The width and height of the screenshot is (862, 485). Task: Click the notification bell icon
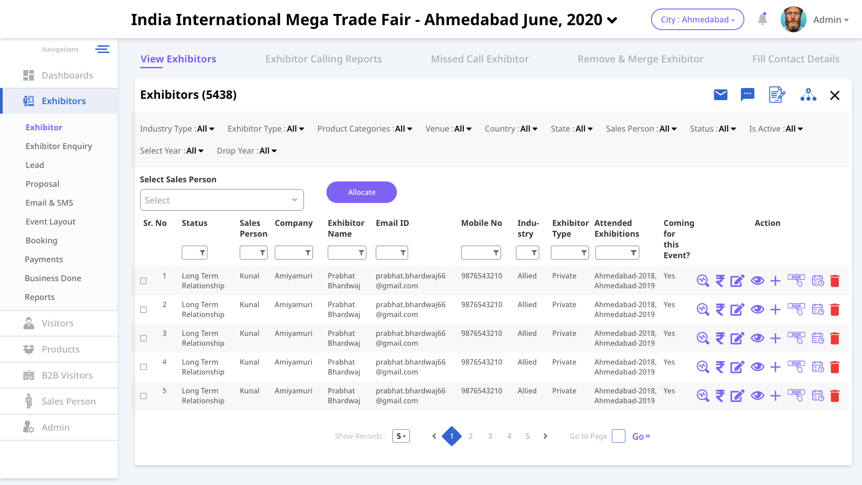762,19
